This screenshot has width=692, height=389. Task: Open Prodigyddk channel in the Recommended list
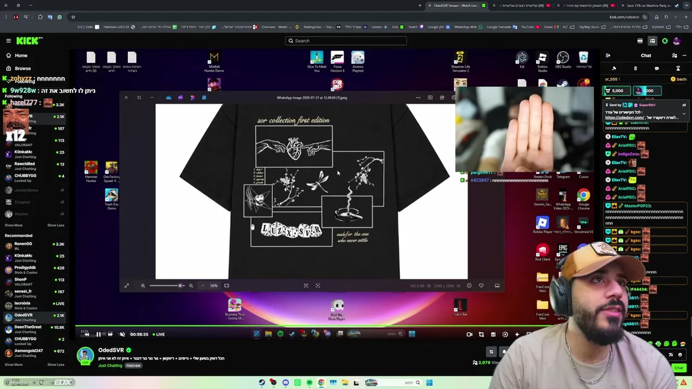click(35, 270)
